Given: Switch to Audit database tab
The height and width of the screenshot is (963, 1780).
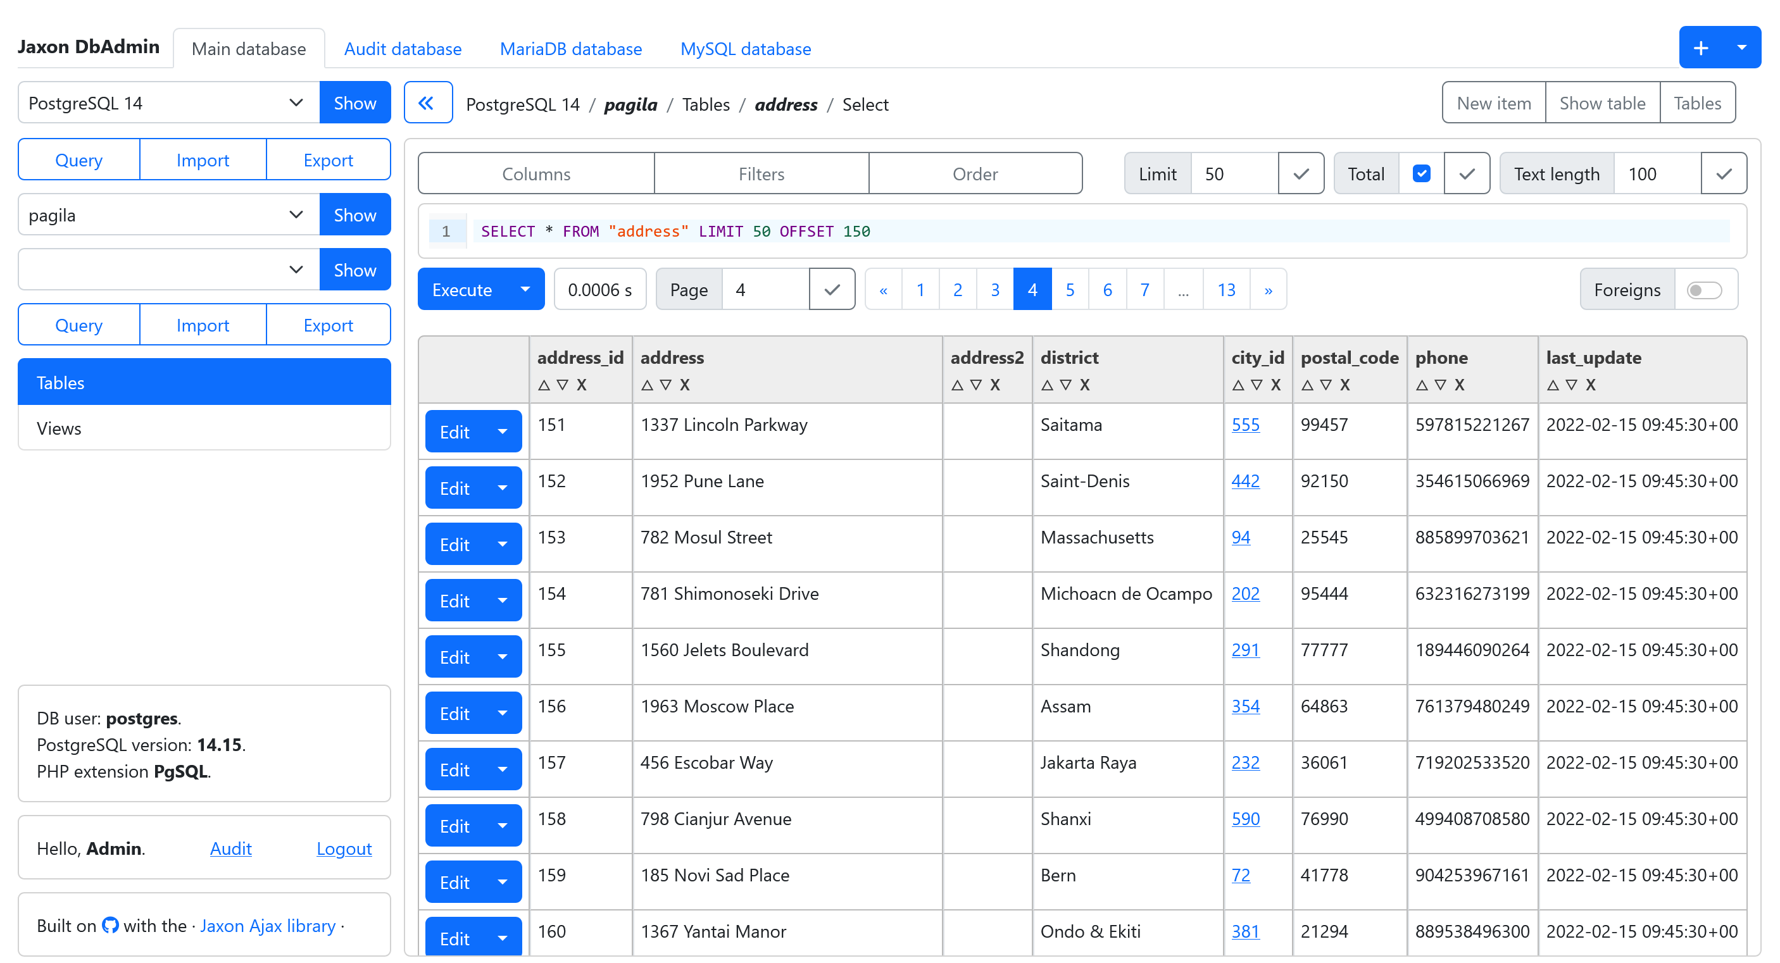Looking at the screenshot, I should (403, 48).
